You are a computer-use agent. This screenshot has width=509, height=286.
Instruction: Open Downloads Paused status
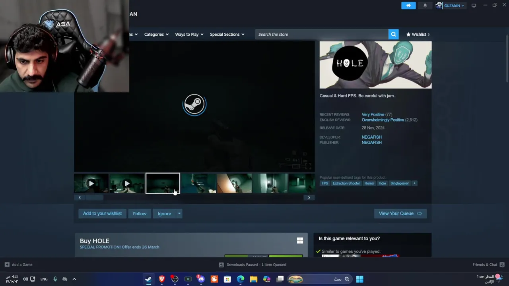pyautogui.click(x=253, y=265)
